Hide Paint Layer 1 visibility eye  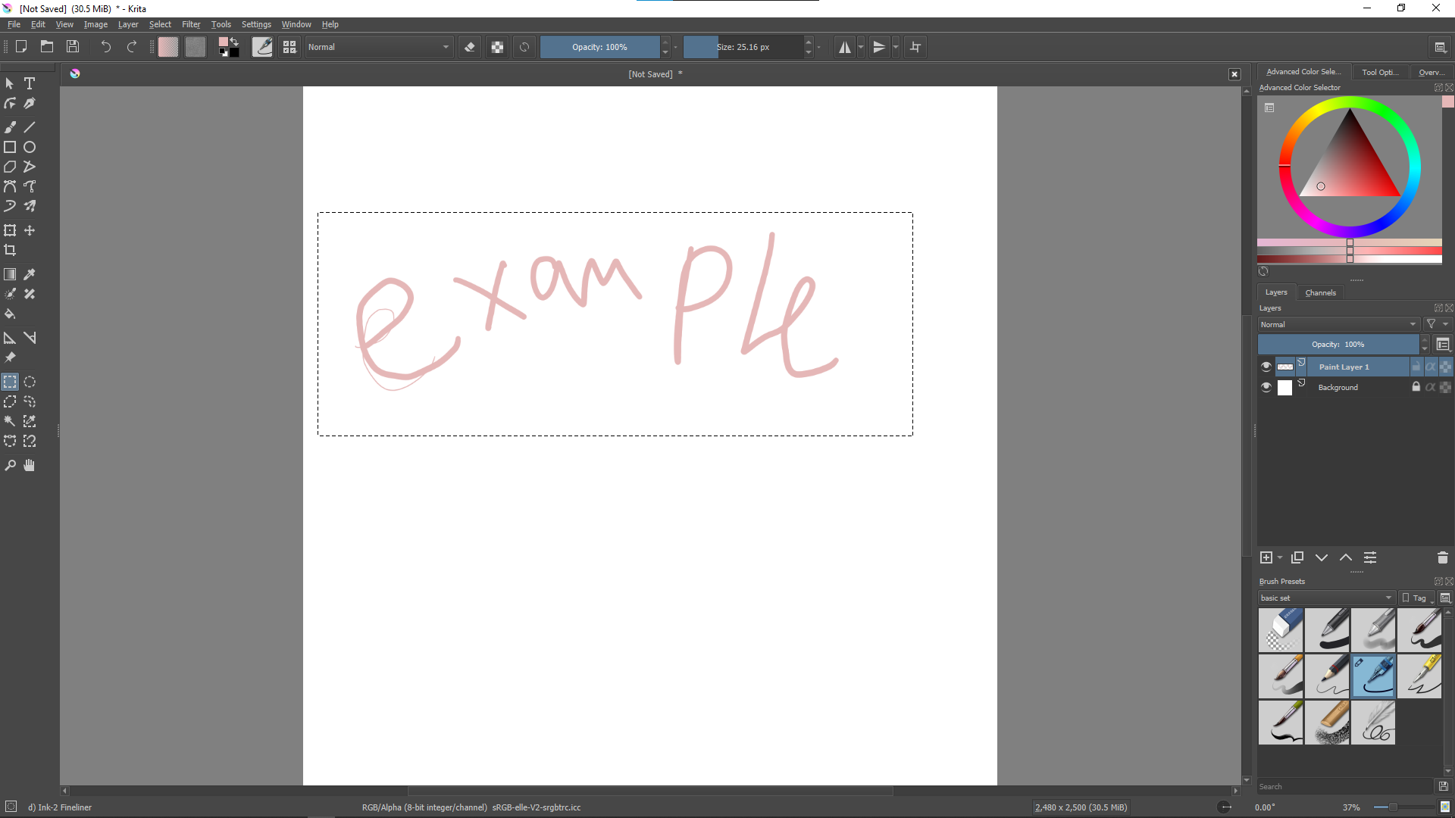point(1266,367)
